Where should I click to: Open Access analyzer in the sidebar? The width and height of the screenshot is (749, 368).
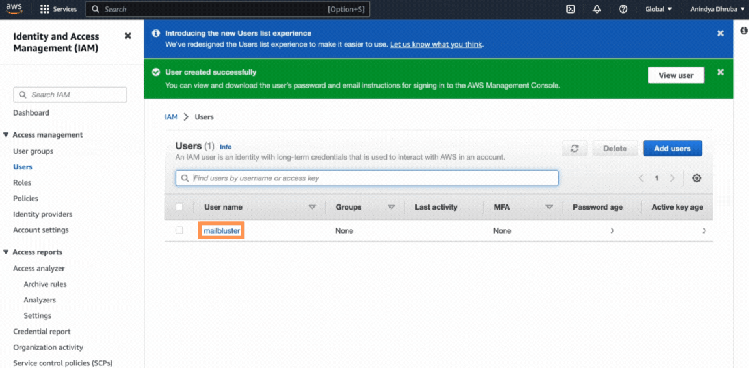(39, 268)
